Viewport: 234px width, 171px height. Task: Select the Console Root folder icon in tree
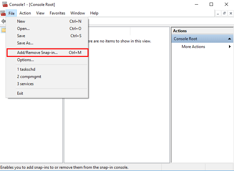(3, 30)
